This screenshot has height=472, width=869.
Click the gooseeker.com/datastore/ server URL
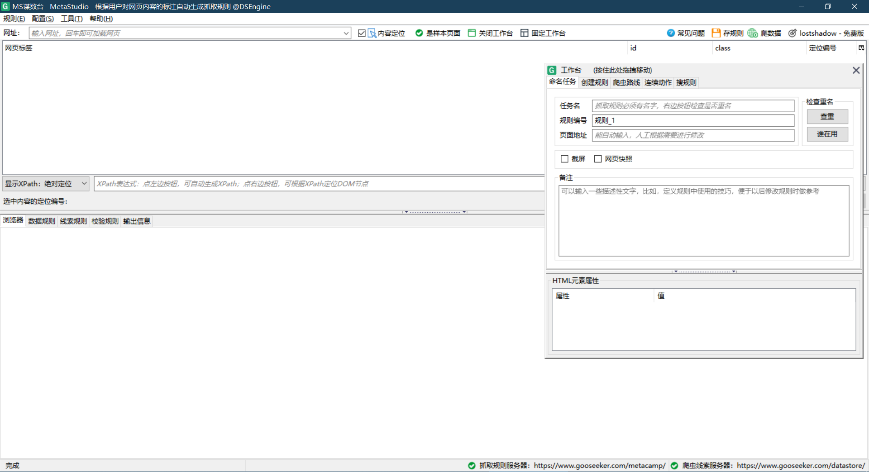click(801, 465)
